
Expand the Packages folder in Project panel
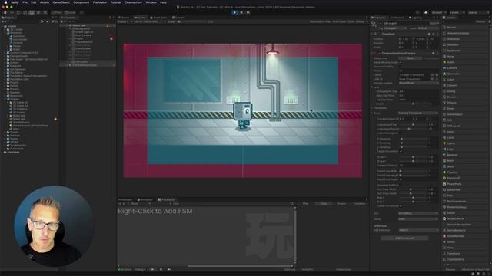tap(2, 152)
